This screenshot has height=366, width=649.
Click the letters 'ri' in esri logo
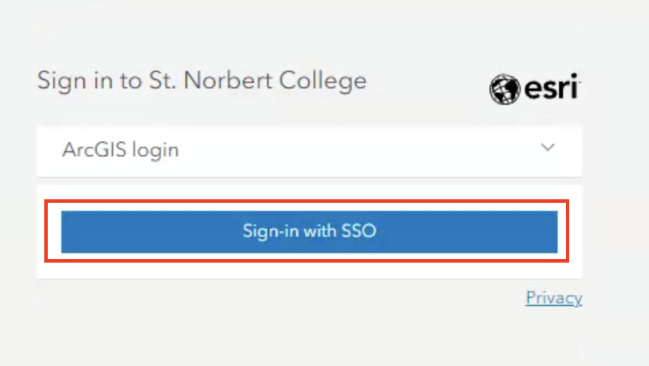click(569, 87)
